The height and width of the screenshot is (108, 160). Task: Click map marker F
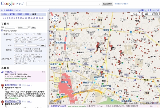[x=105, y=39]
